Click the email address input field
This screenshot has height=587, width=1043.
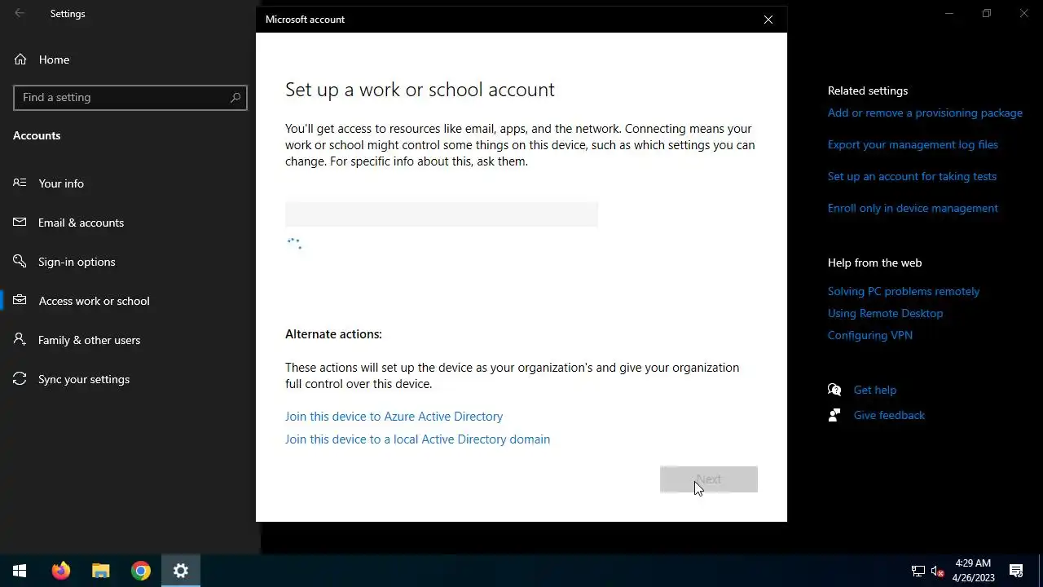coord(442,214)
